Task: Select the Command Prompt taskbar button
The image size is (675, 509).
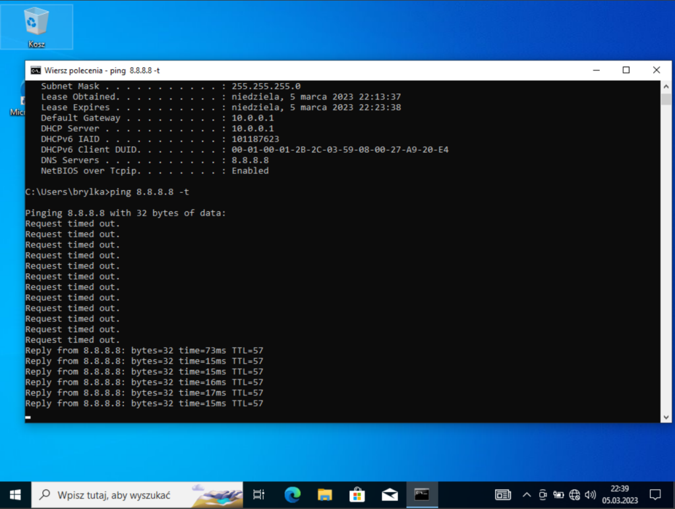Action: [x=422, y=495]
